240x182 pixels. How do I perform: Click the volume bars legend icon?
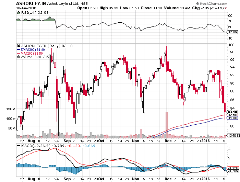click(19, 57)
